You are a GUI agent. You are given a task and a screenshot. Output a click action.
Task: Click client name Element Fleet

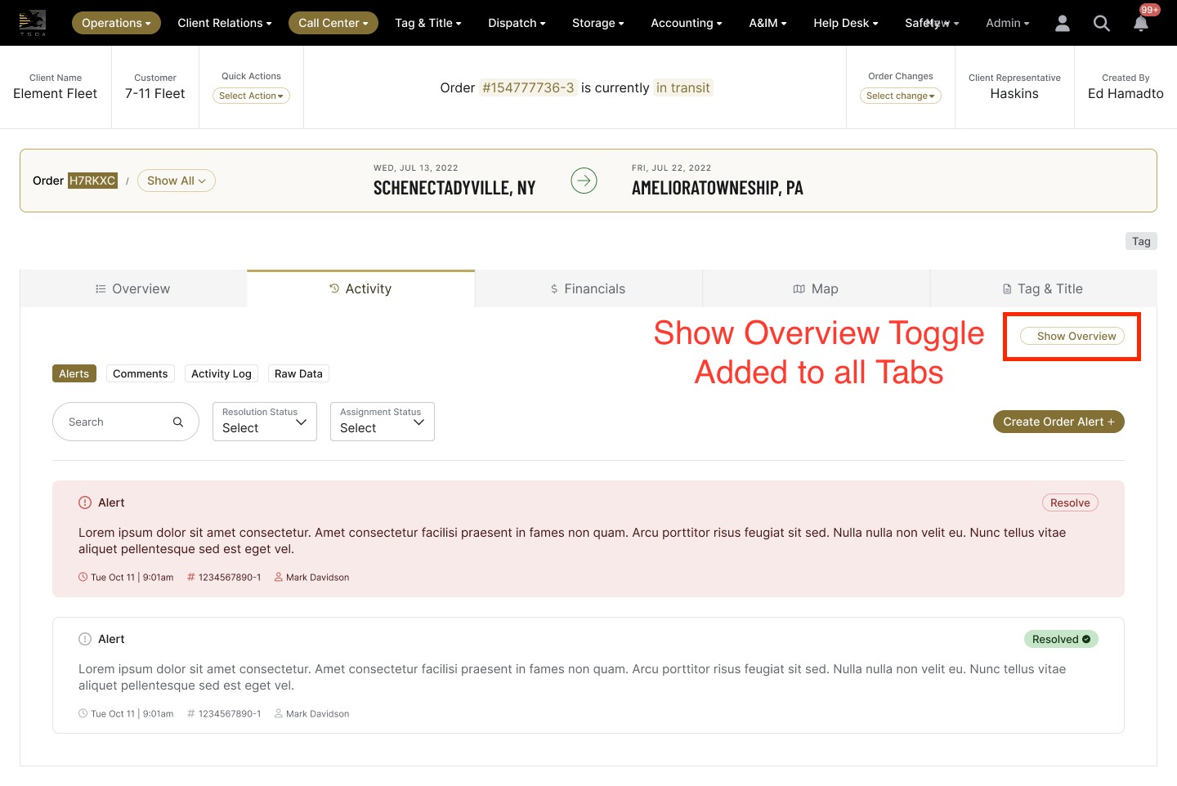click(x=56, y=94)
